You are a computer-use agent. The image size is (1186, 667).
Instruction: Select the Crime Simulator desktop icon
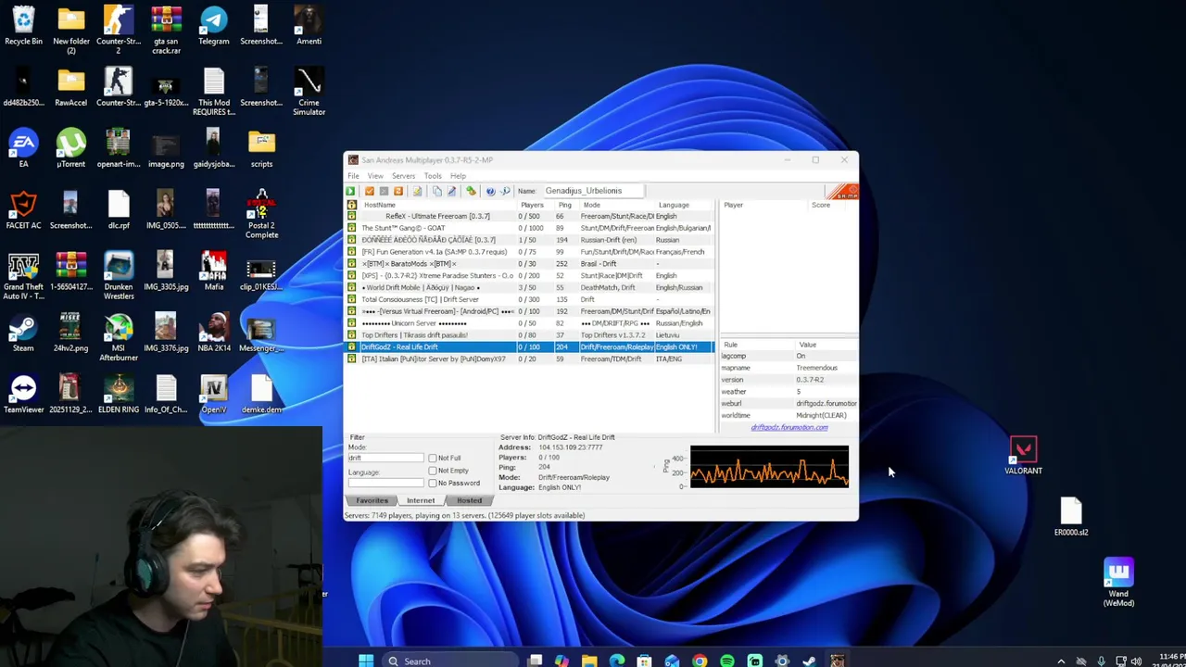pos(309,92)
